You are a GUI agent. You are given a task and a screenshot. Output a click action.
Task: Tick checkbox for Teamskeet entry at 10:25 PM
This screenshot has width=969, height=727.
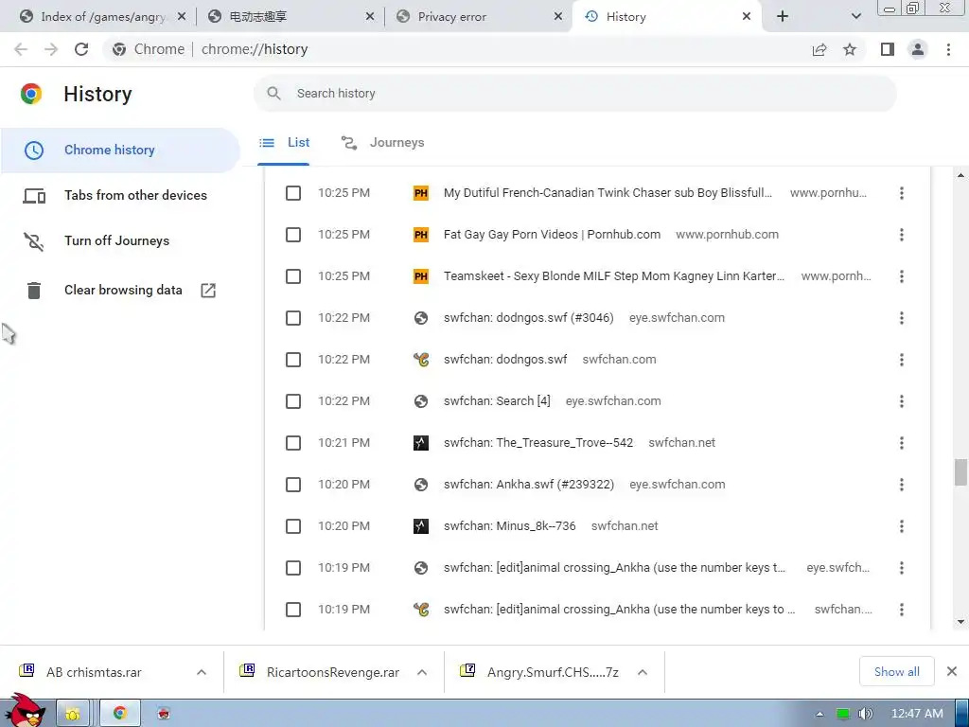tap(293, 276)
